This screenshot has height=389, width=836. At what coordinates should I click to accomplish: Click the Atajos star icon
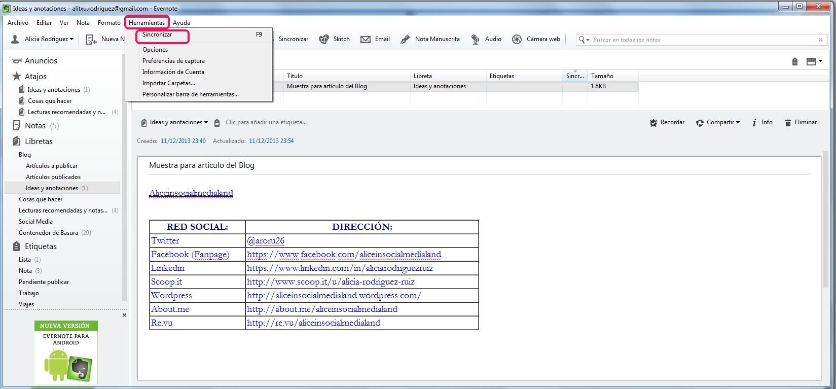[17, 76]
